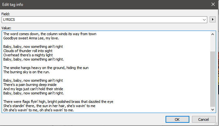219x126 pixels.
Task: Click the line starting 'There were flags flyin' high'
Action: coord(58,102)
